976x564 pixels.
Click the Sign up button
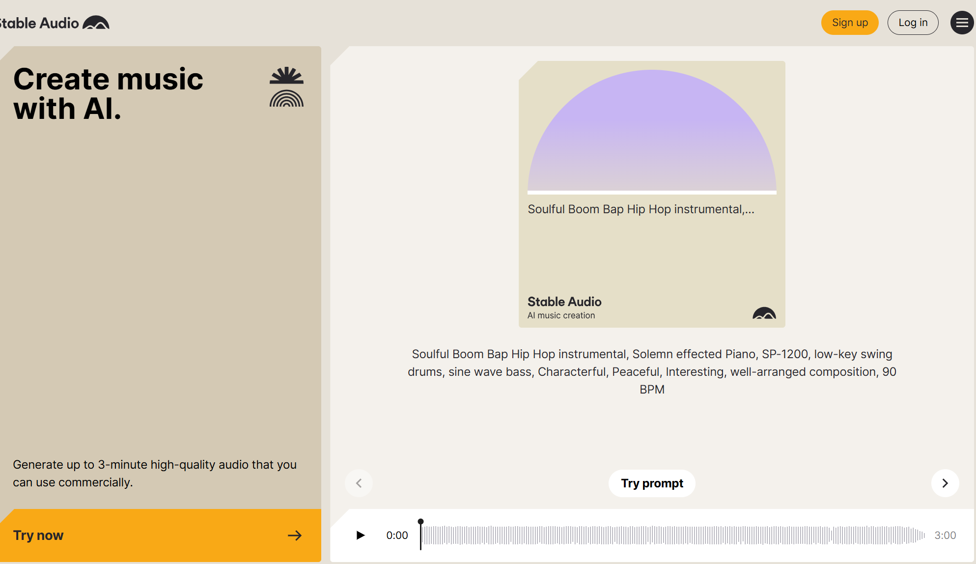tap(850, 23)
